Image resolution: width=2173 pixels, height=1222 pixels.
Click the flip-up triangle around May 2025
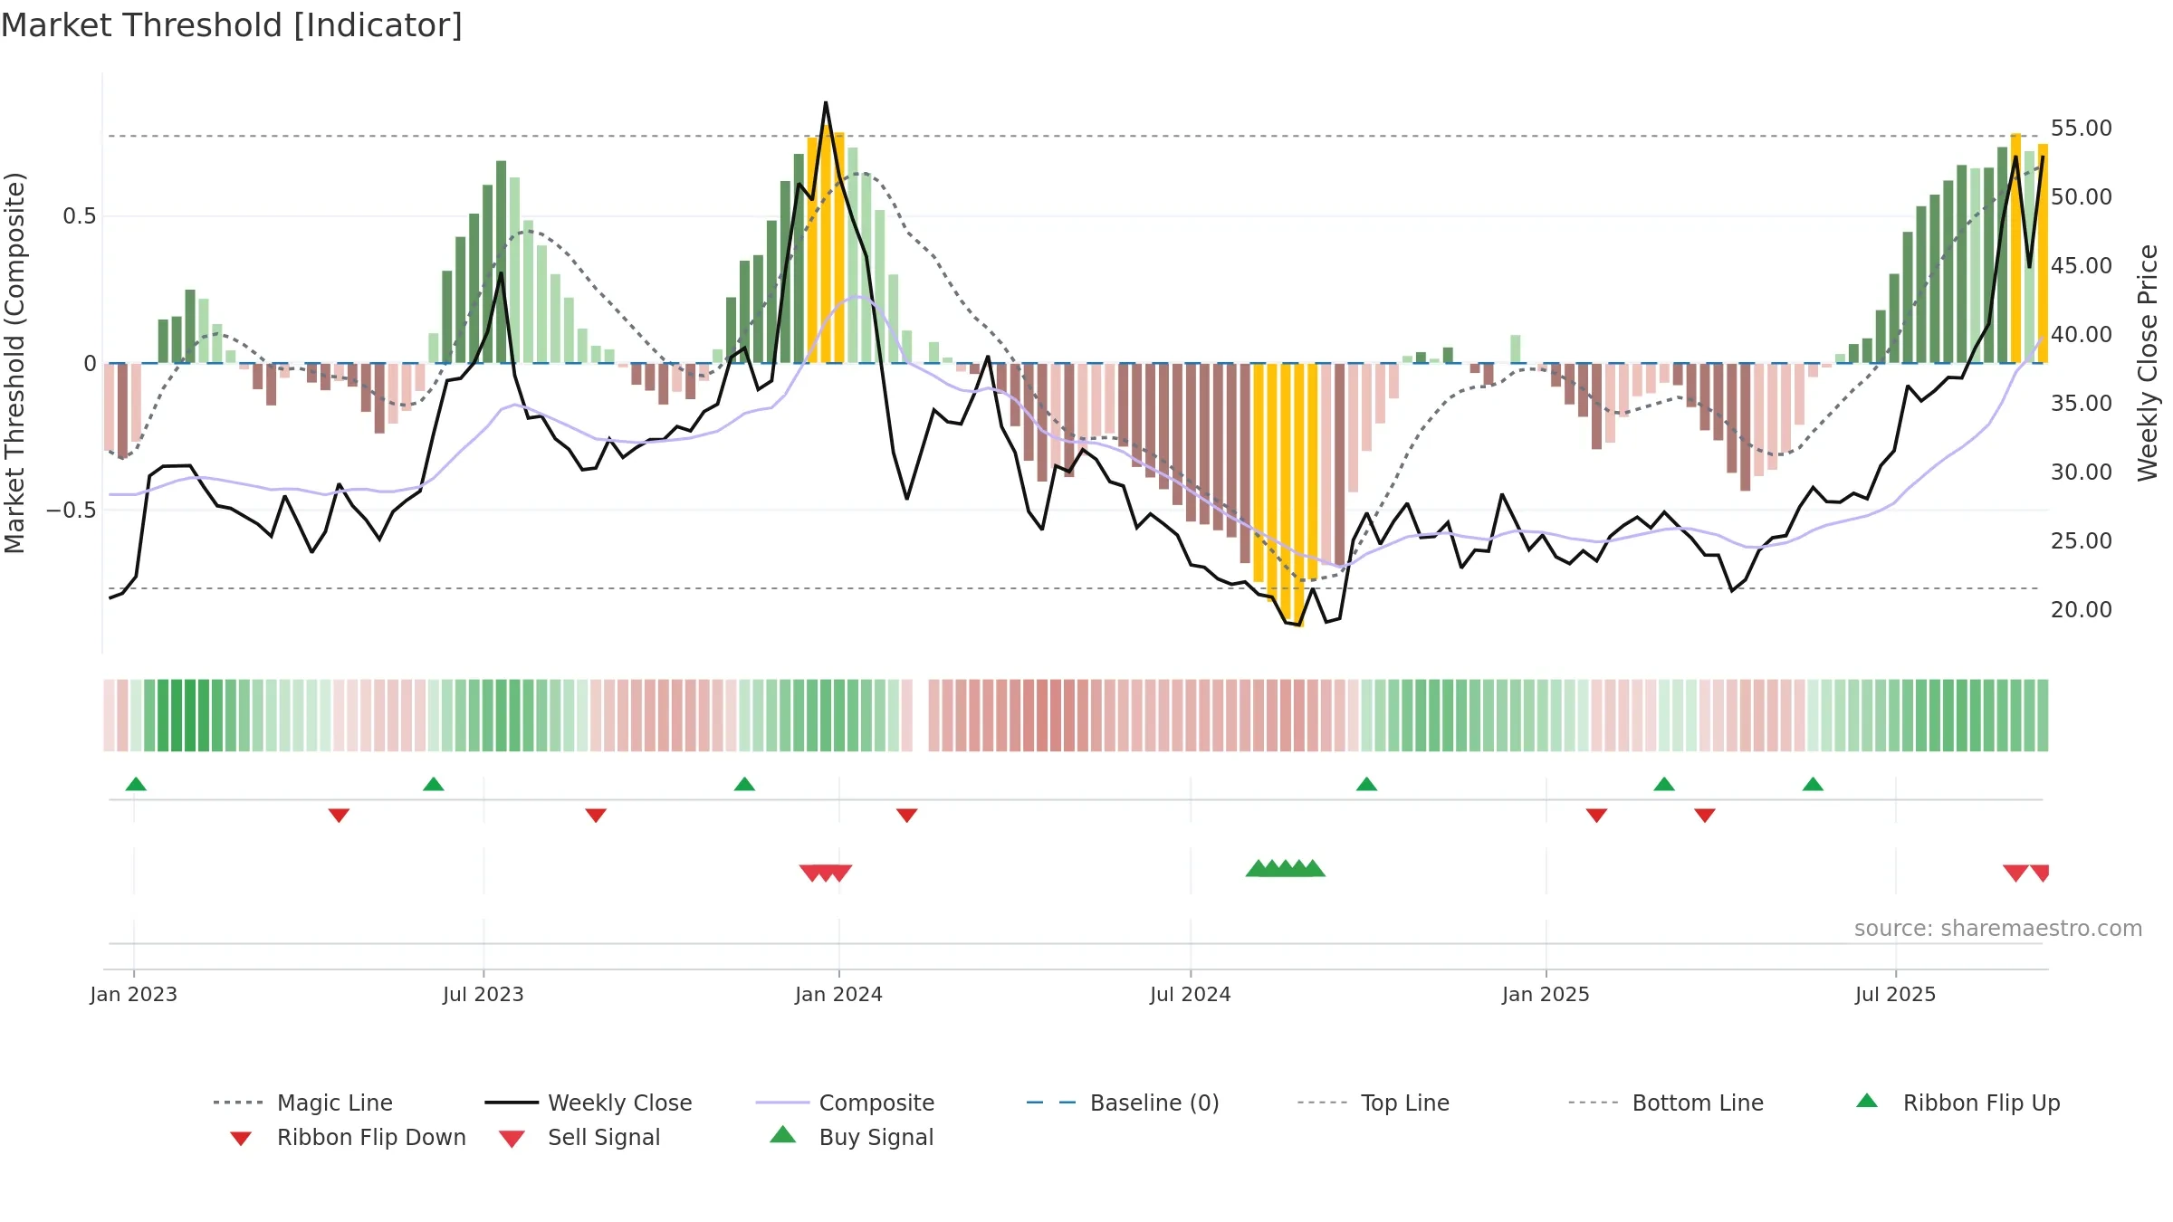[1813, 784]
